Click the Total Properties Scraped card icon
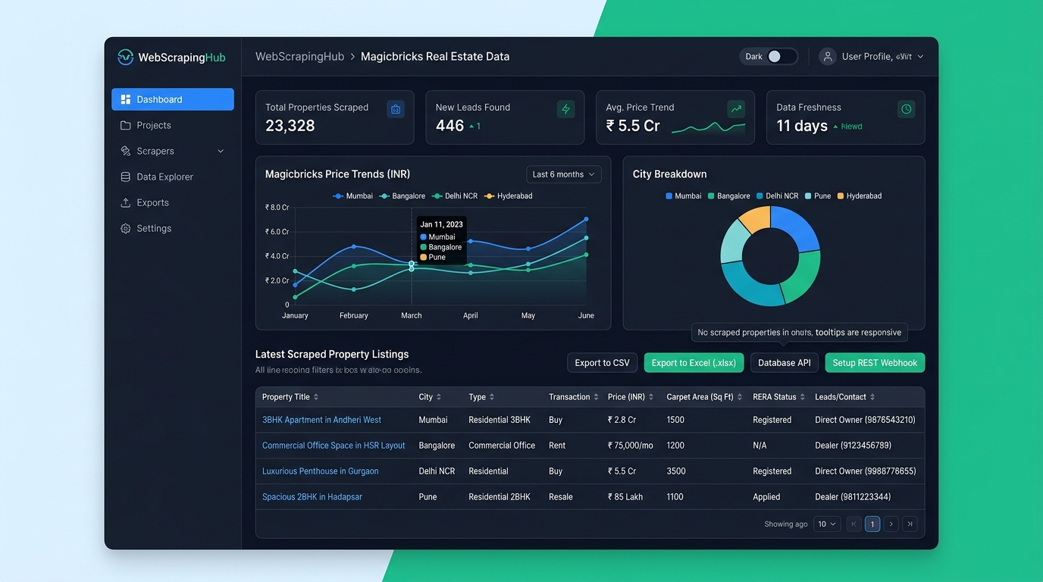 point(395,109)
